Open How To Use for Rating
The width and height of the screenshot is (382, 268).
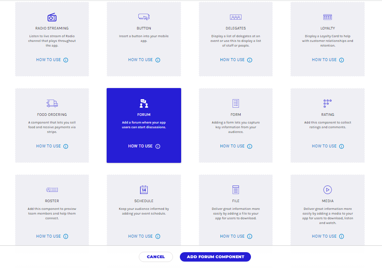324,146
